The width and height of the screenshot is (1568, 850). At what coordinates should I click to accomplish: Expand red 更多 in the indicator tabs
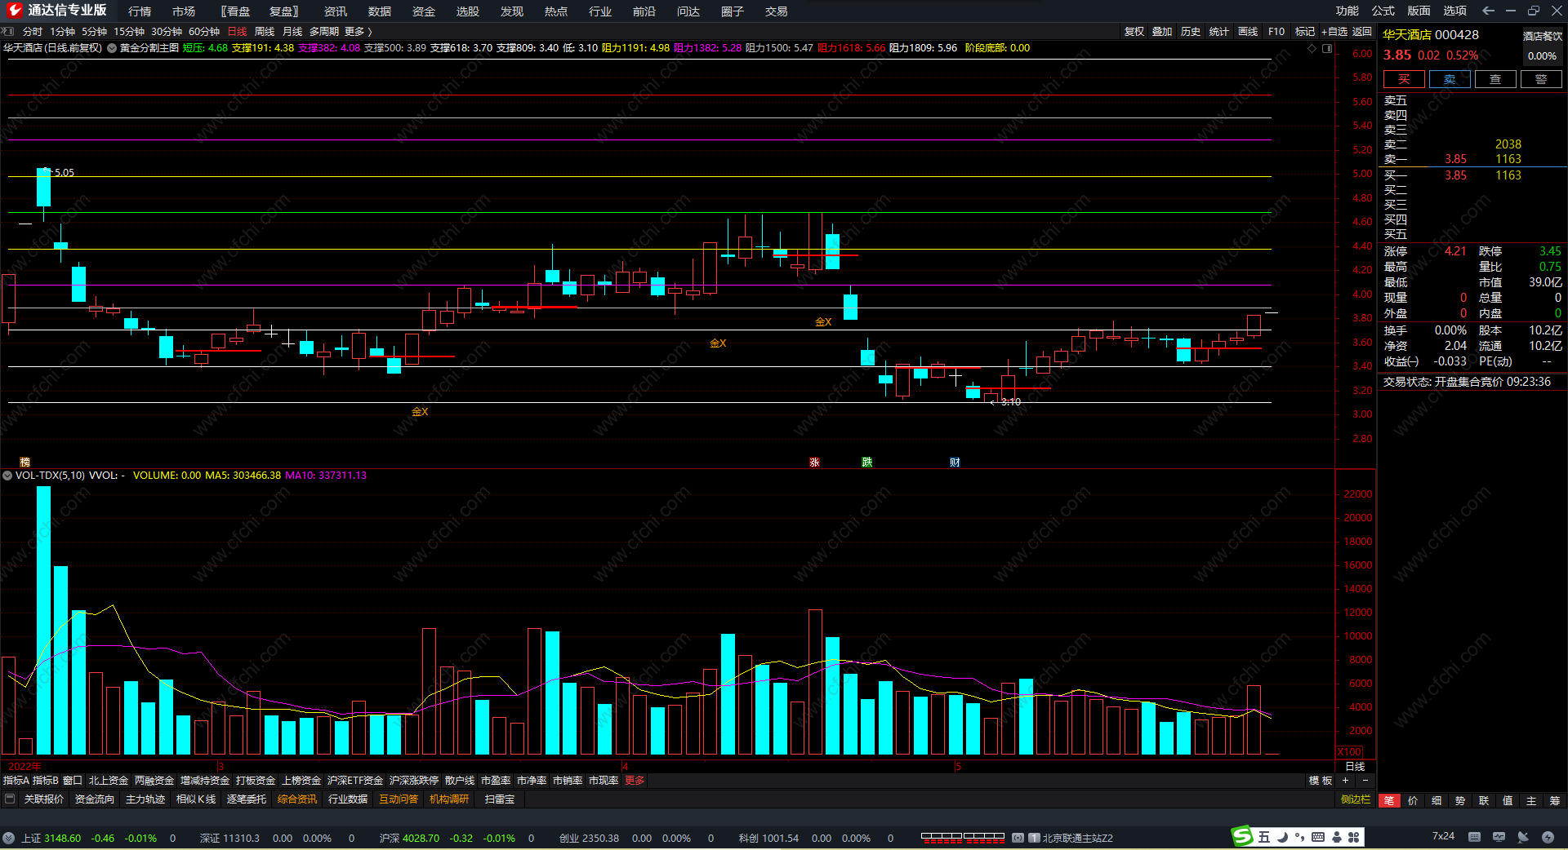click(635, 781)
